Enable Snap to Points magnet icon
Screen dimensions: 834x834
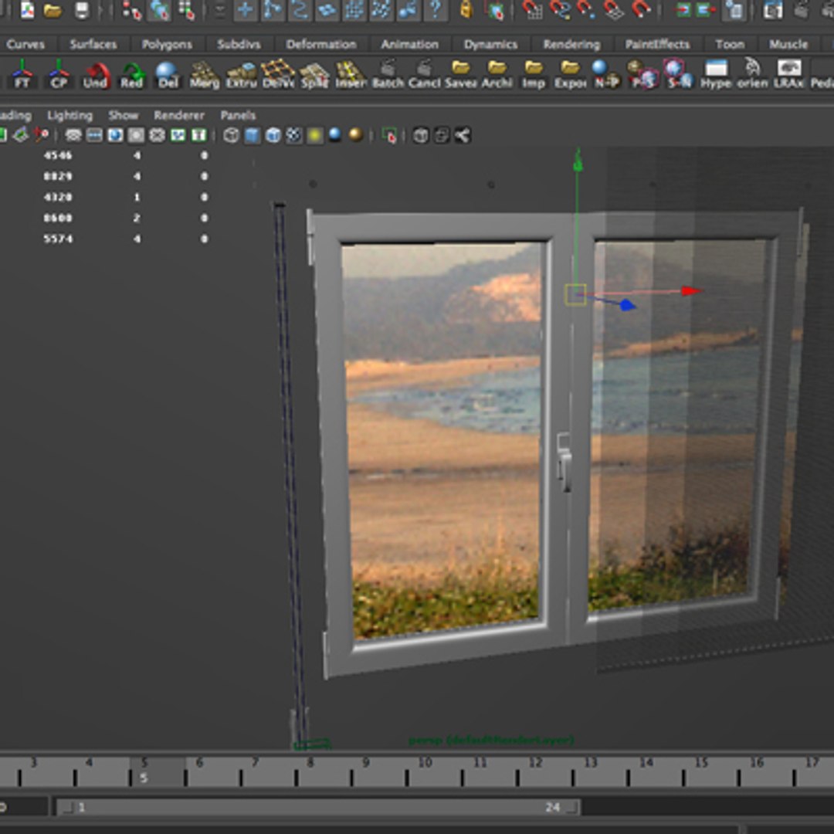point(586,10)
